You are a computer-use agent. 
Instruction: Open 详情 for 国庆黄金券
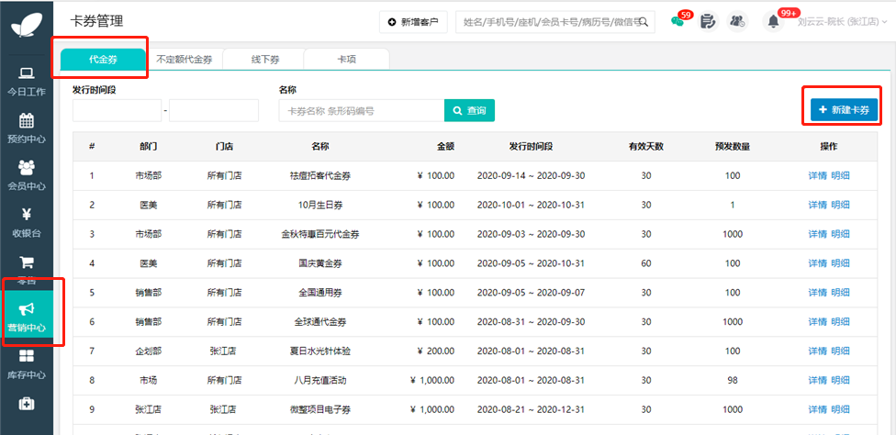coord(817,263)
